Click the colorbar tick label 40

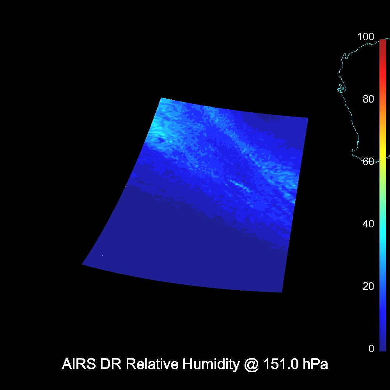click(x=368, y=224)
